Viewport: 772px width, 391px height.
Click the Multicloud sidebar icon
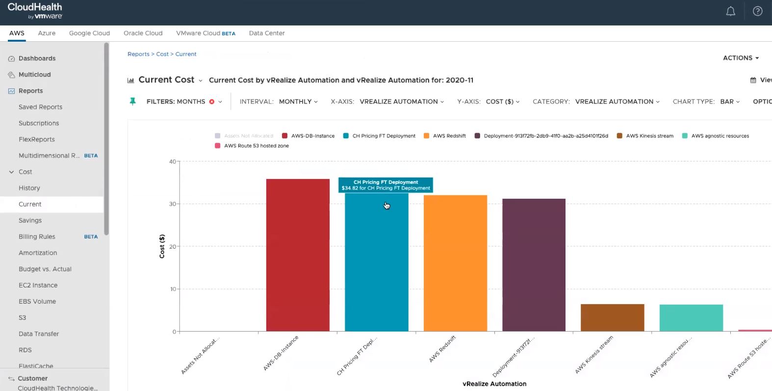[x=11, y=75]
